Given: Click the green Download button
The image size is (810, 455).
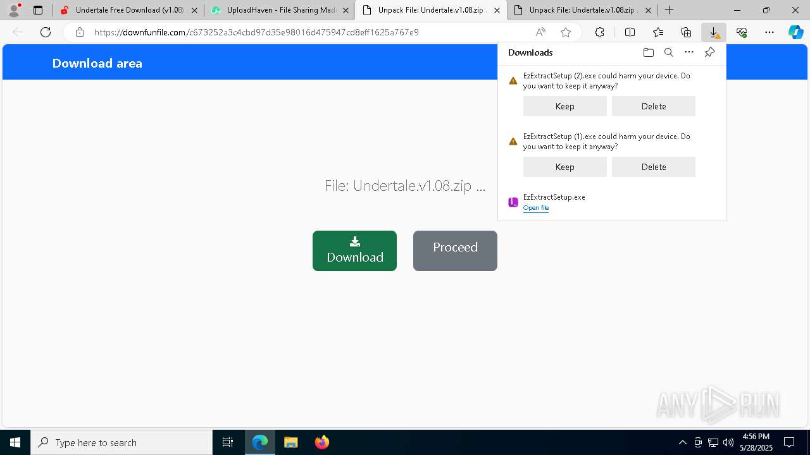Looking at the screenshot, I should pyautogui.click(x=354, y=251).
